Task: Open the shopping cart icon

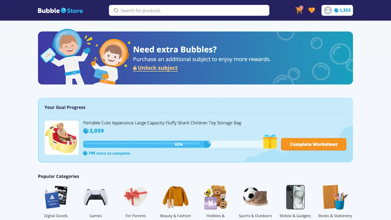Action: pos(299,10)
